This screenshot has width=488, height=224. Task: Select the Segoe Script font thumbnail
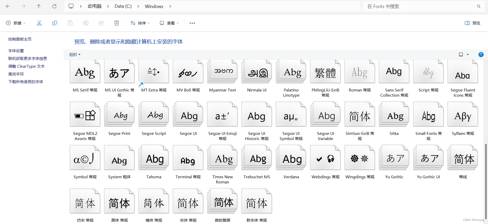coord(154,114)
